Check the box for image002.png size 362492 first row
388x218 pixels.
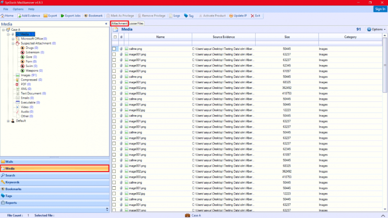(x=114, y=88)
